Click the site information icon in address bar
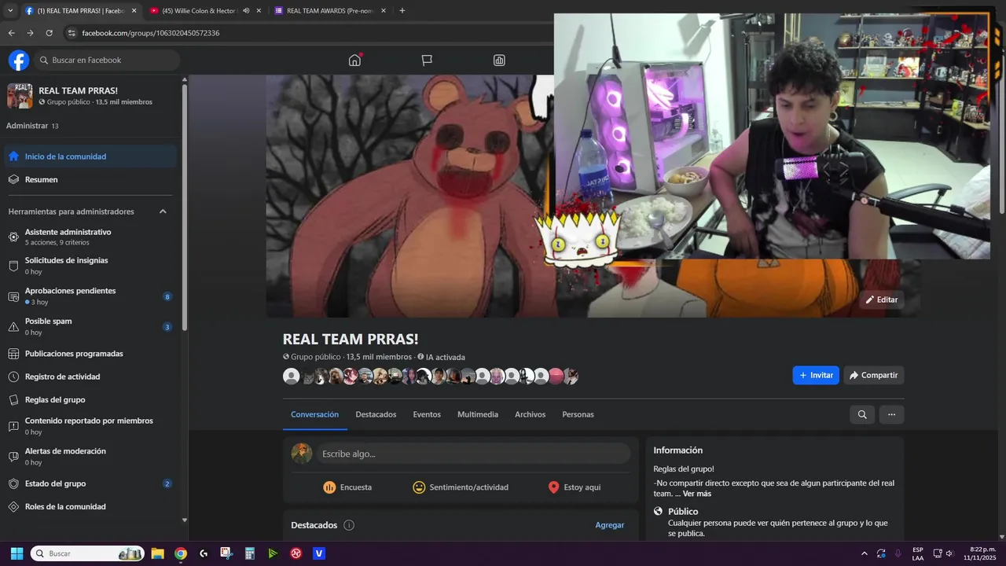The width and height of the screenshot is (1006, 566). pyautogui.click(x=72, y=33)
